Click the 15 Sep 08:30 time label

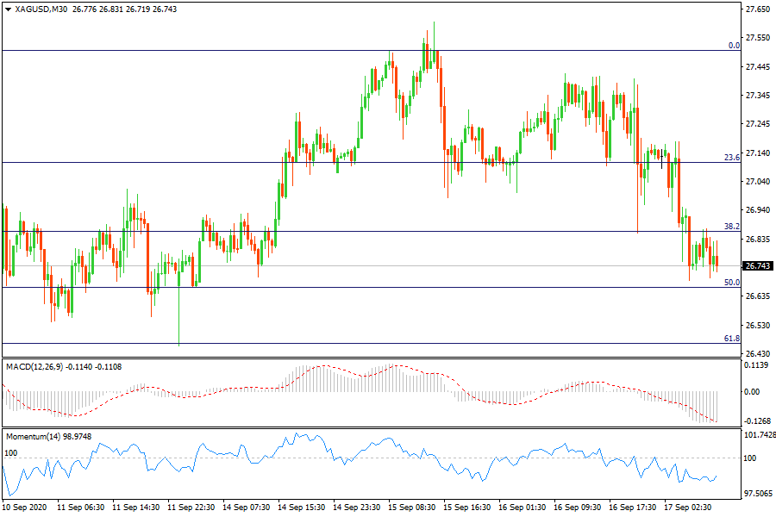pos(413,508)
